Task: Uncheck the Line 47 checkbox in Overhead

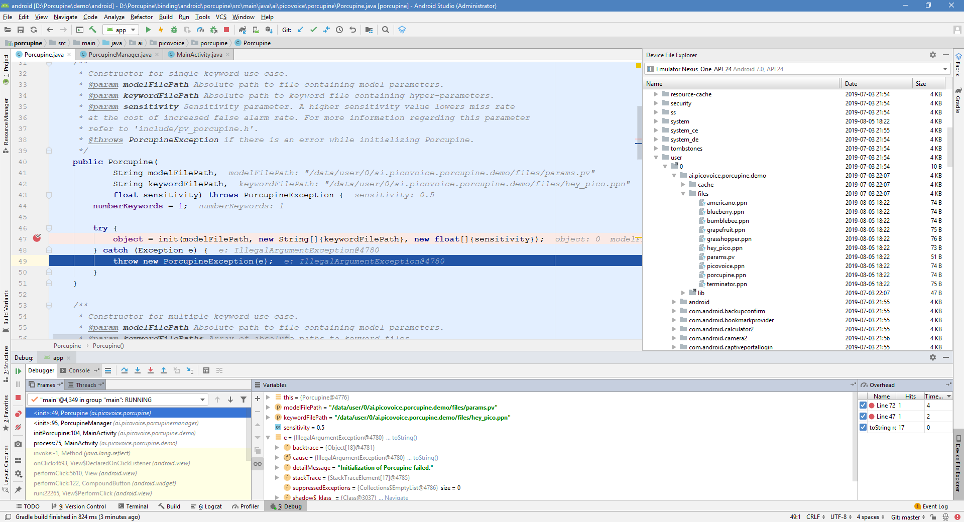Action: 864,416
